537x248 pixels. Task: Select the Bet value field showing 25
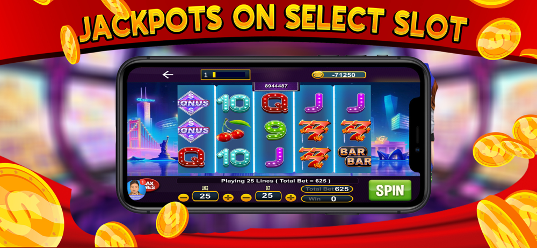[x=268, y=196]
